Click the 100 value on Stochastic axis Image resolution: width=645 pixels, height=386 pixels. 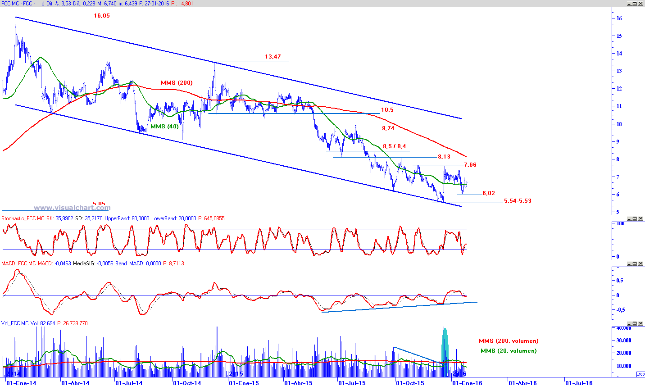[620, 224]
